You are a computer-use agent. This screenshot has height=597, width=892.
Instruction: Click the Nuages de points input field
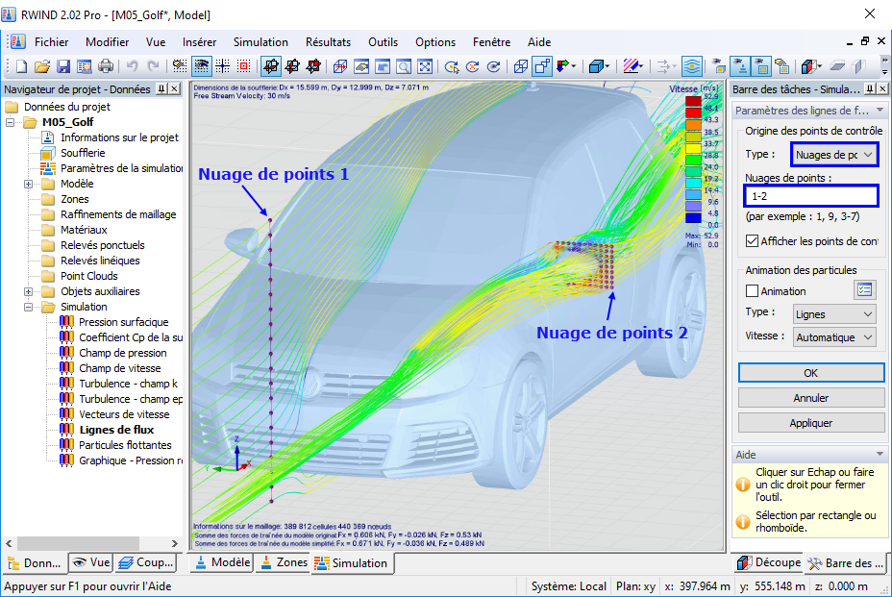pyautogui.click(x=811, y=196)
